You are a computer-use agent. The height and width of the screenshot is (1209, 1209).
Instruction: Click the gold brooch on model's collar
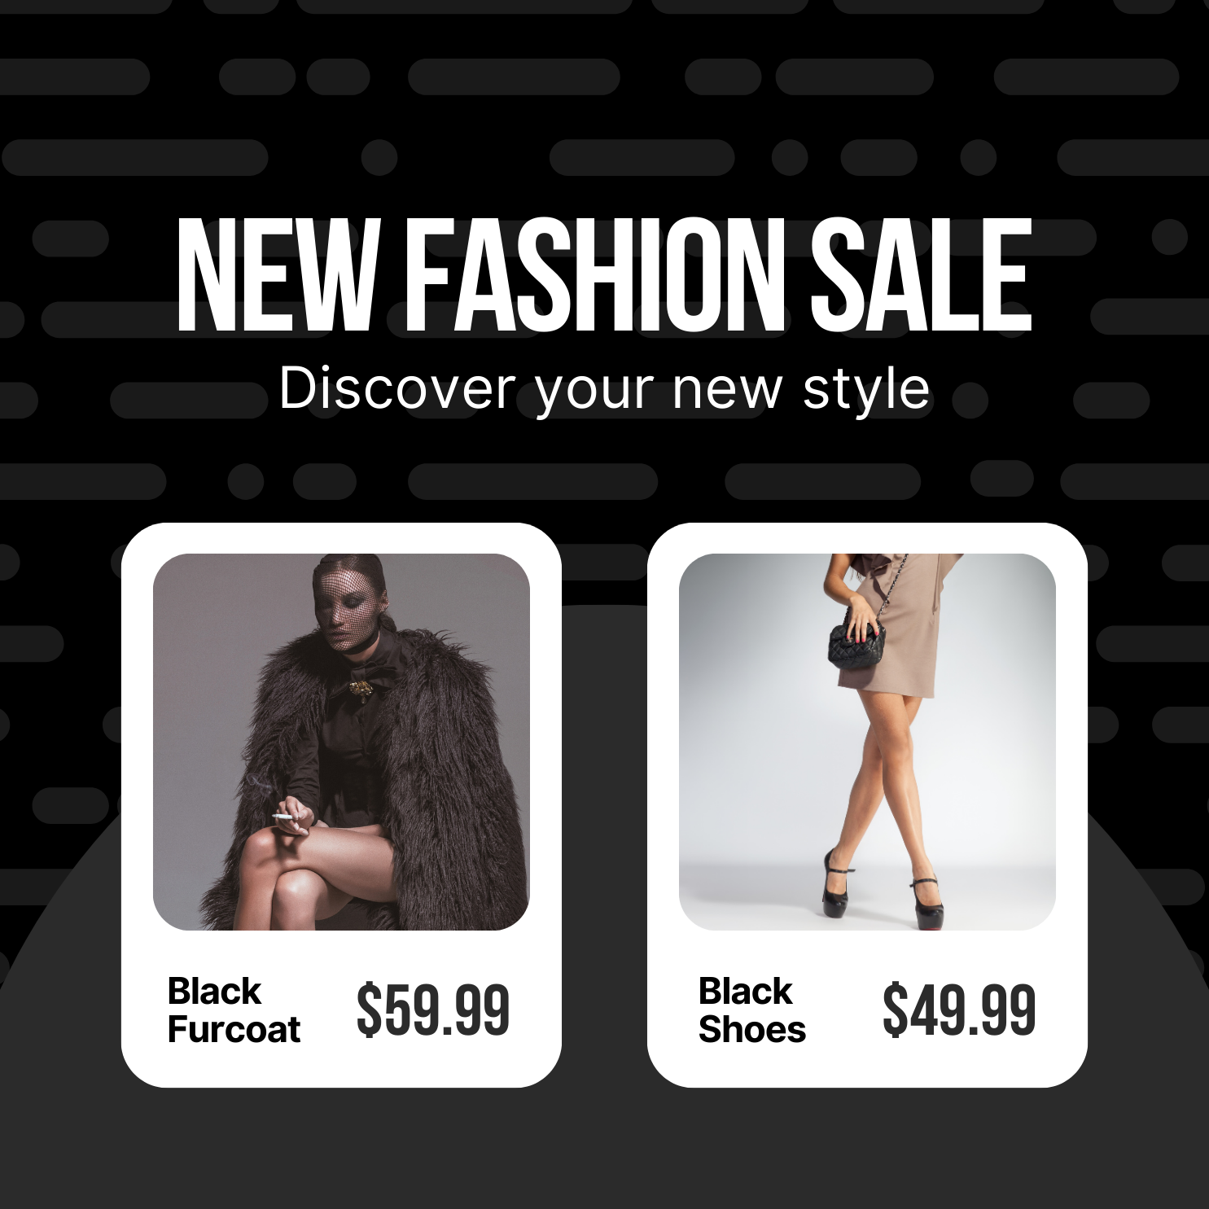359,690
